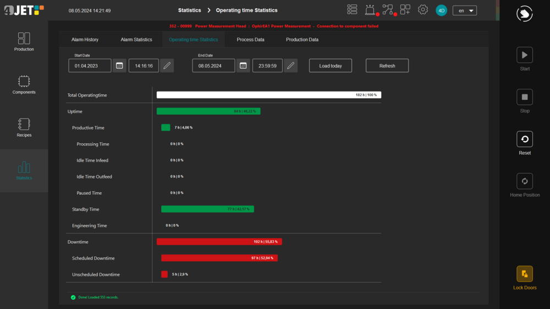Open the Production sidebar section
Screen dimensions: 550x309
[x=24, y=42]
